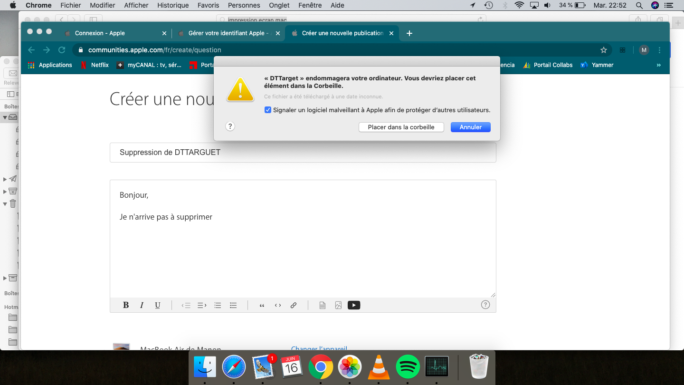Screen dimensions: 684x385
Task: Open the Portail Collabs bookmark
Action: click(548, 65)
